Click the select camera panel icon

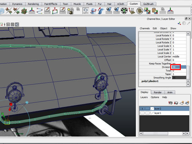[x=1, y=25]
